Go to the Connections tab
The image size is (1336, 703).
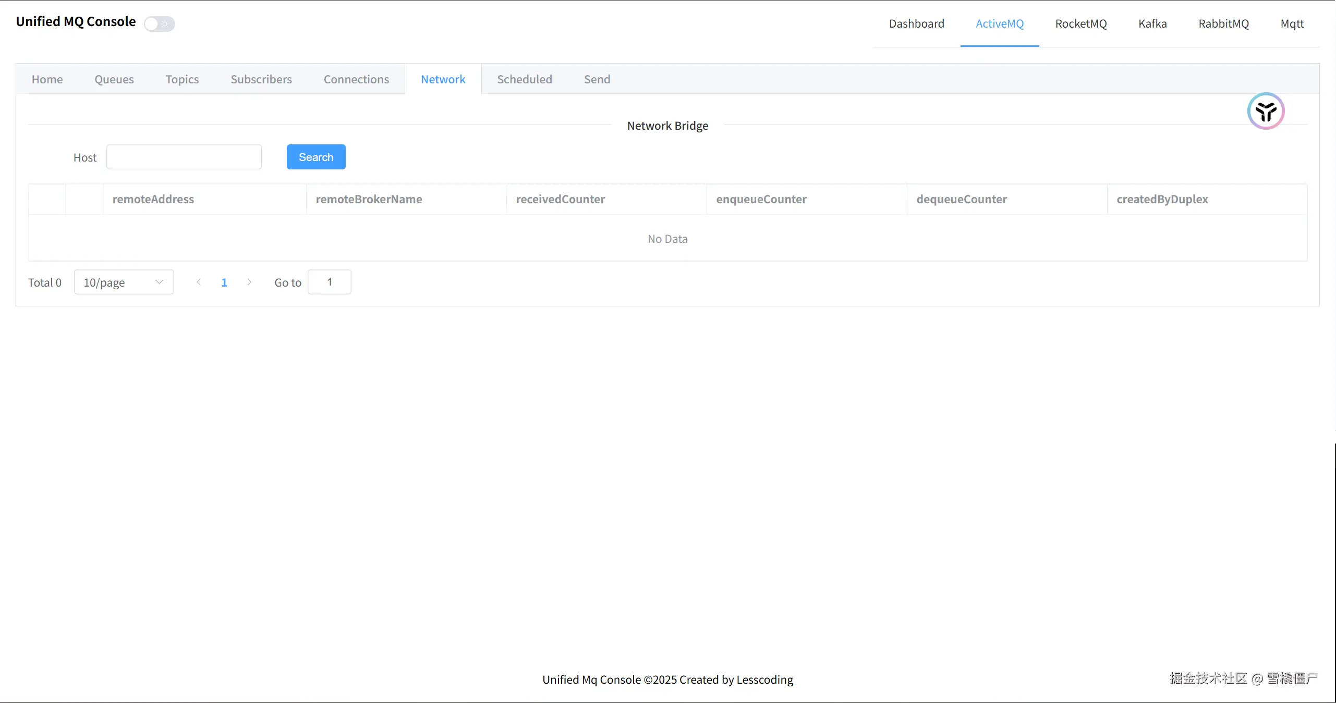click(356, 79)
